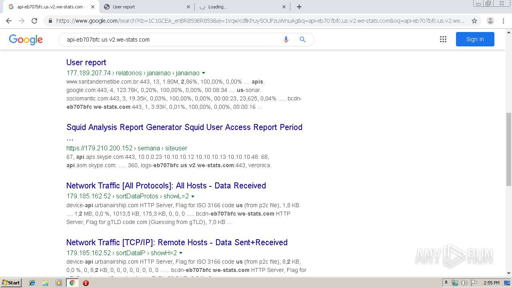512x288 pixels.
Task: Click the scrollbar down arrow
Action: pos(508,274)
